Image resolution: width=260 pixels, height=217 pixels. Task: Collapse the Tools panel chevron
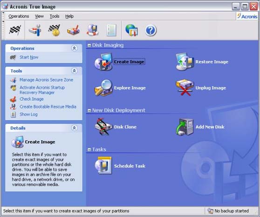[74, 71]
